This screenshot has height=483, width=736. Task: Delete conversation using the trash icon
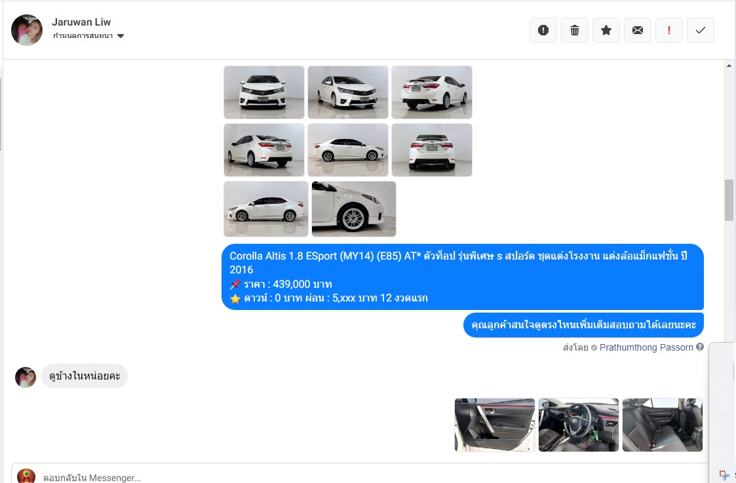click(x=575, y=30)
